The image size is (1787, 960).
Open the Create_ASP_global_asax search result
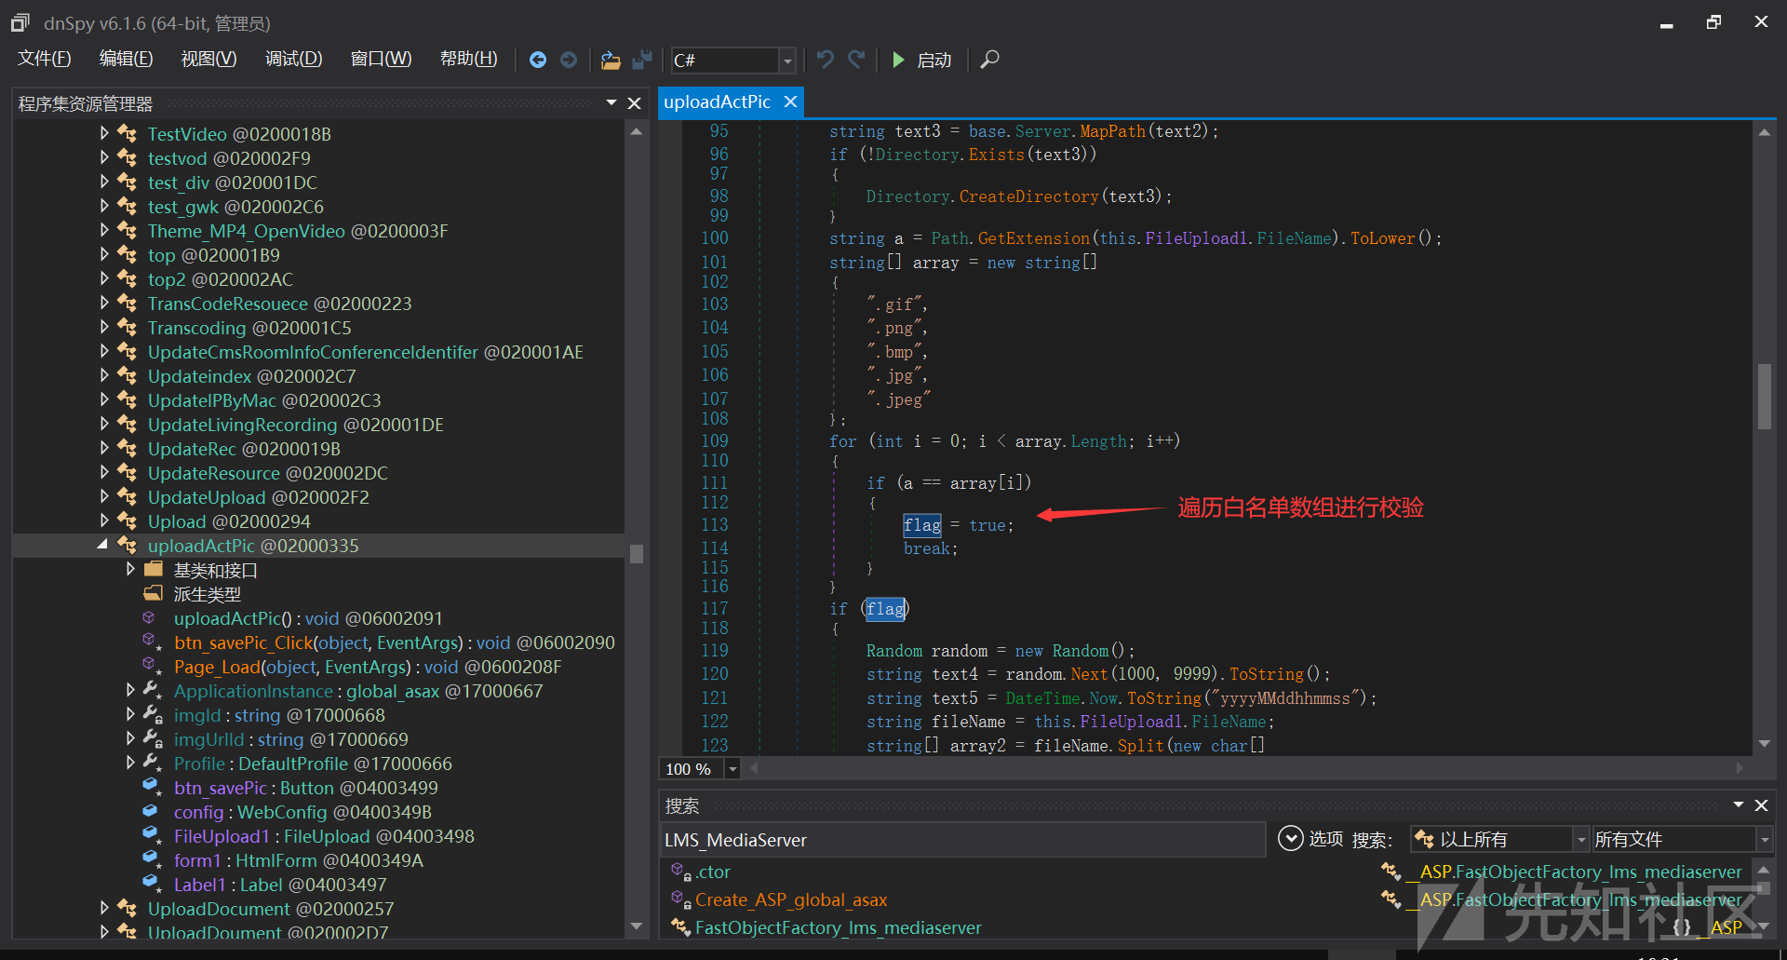pyautogui.click(x=790, y=899)
